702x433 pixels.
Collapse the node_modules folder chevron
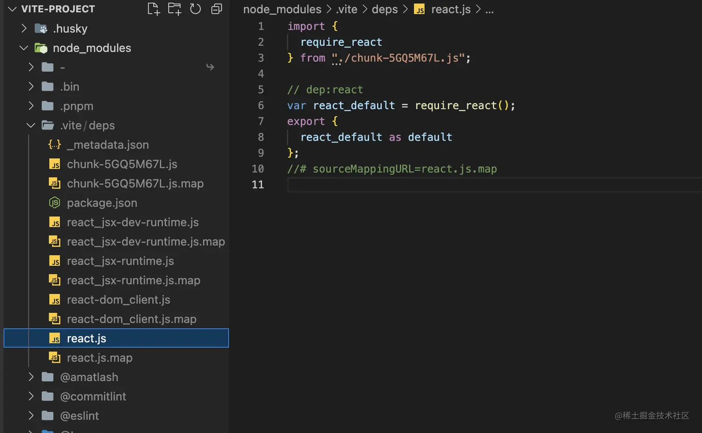[24, 48]
